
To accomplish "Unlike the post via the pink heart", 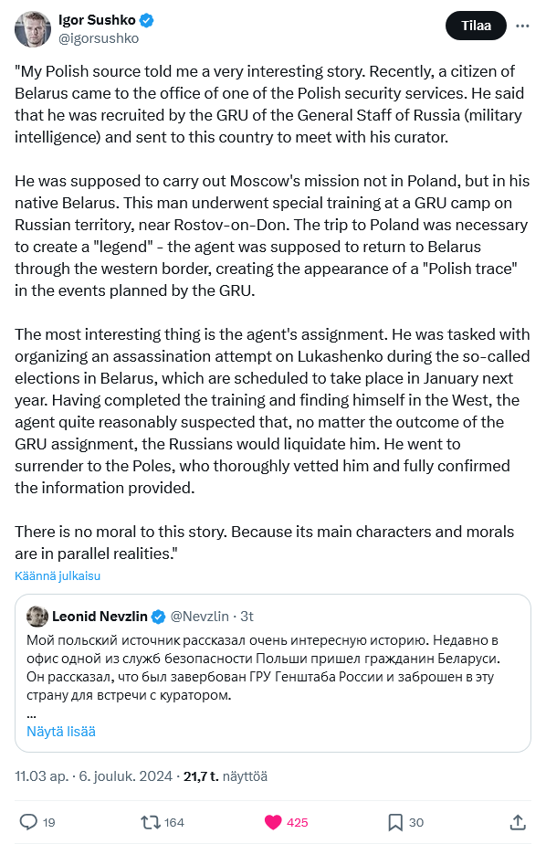I will click(x=273, y=822).
